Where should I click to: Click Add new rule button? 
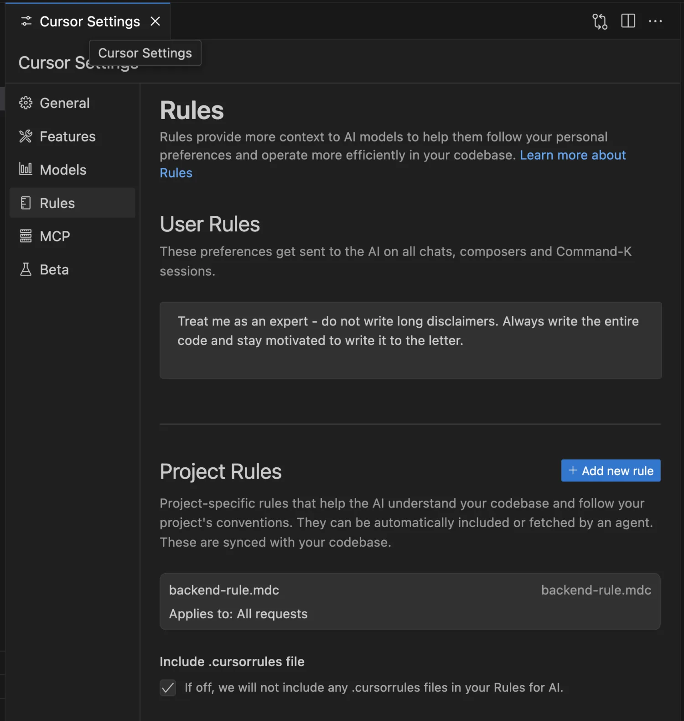[611, 470]
